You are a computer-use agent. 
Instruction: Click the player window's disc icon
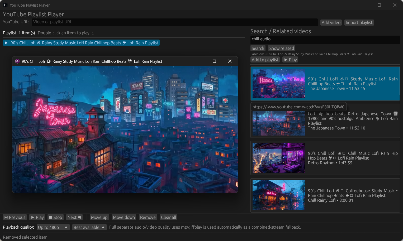(17, 61)
